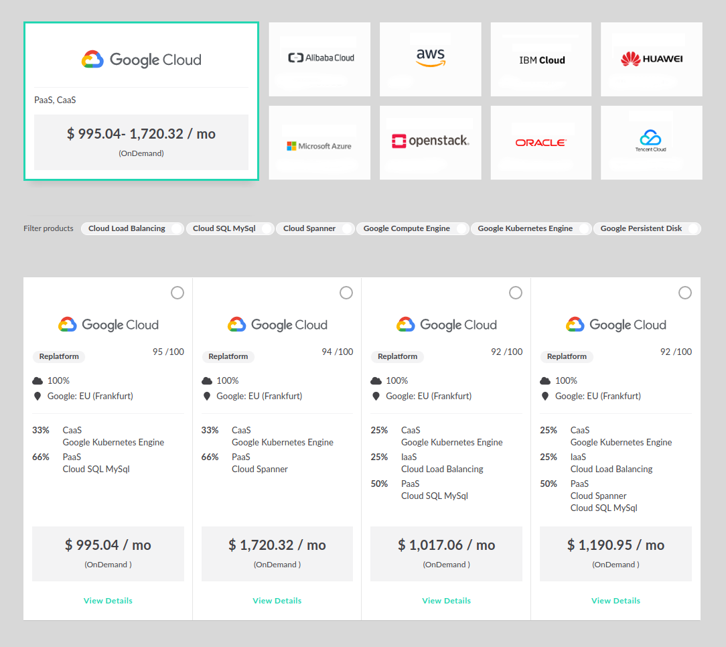Pick the IBM Cloud provider tile
This screenshot has width=726, height=647.
tap(541, 60)
